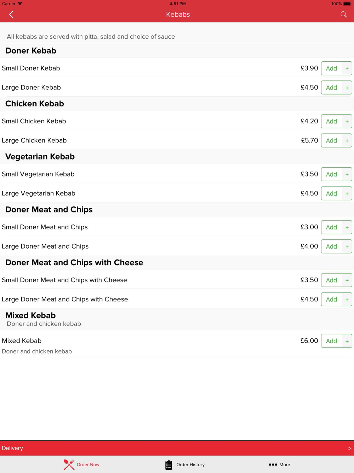Click plus for Large Doner Meat Chips Cheese
This screenshot has width=354, height=473.
click(347, 299)
